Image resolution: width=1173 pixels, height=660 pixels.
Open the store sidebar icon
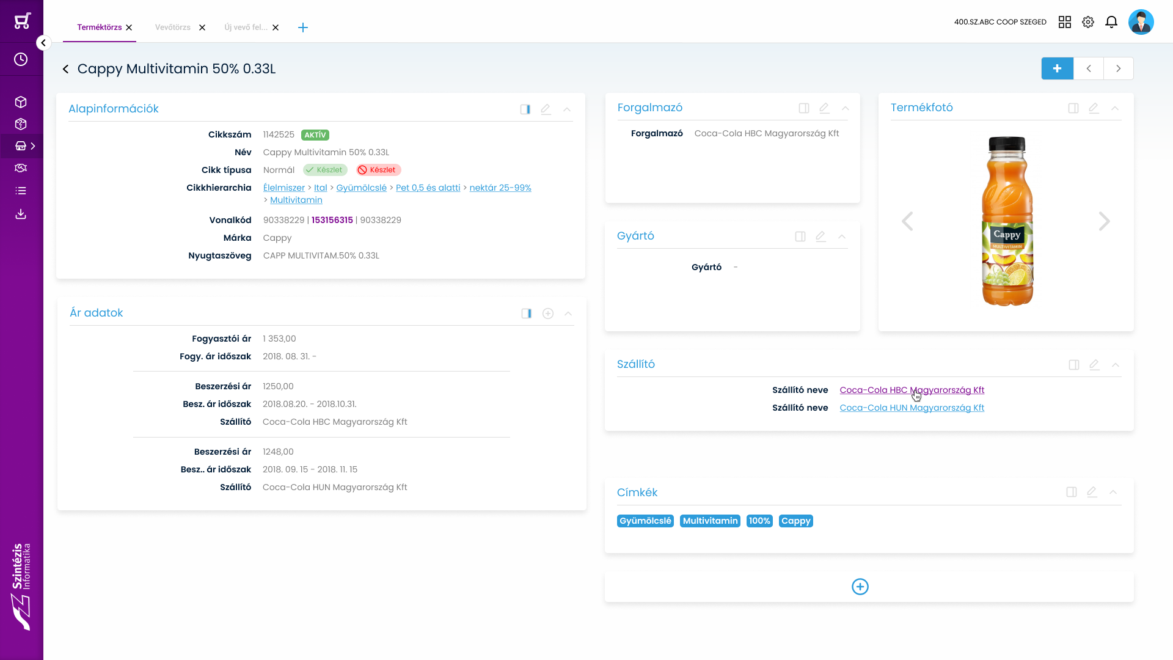coord(21,146)
